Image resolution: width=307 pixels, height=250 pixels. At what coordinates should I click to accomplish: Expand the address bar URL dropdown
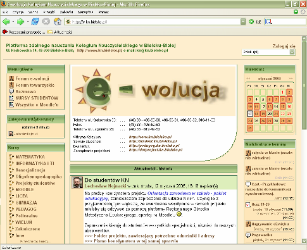pos(243,22)
